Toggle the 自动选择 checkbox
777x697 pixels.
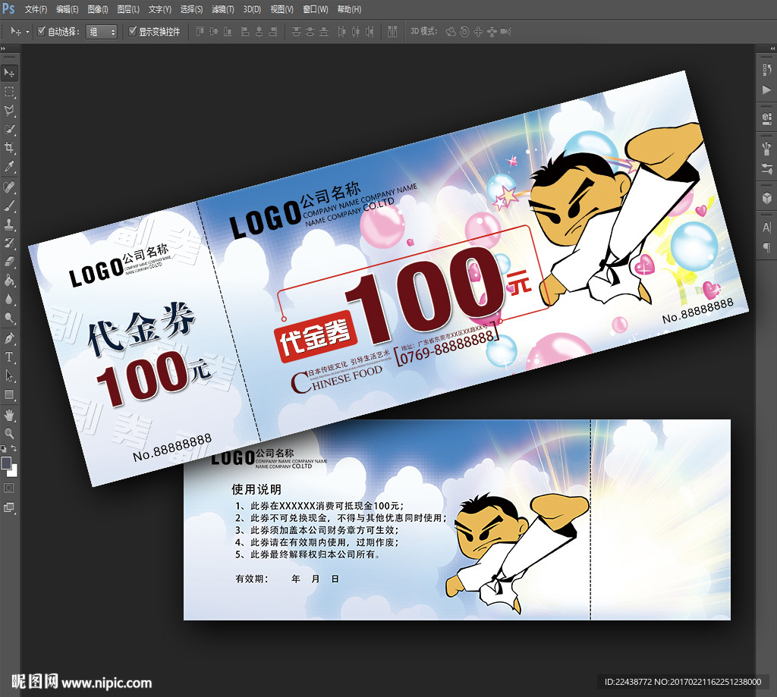point(42,31)
